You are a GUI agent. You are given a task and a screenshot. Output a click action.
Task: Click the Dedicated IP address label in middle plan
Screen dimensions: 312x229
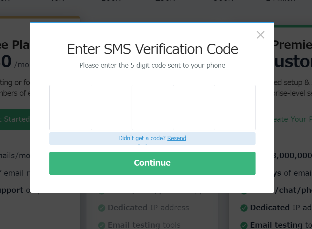pos(148,208)
